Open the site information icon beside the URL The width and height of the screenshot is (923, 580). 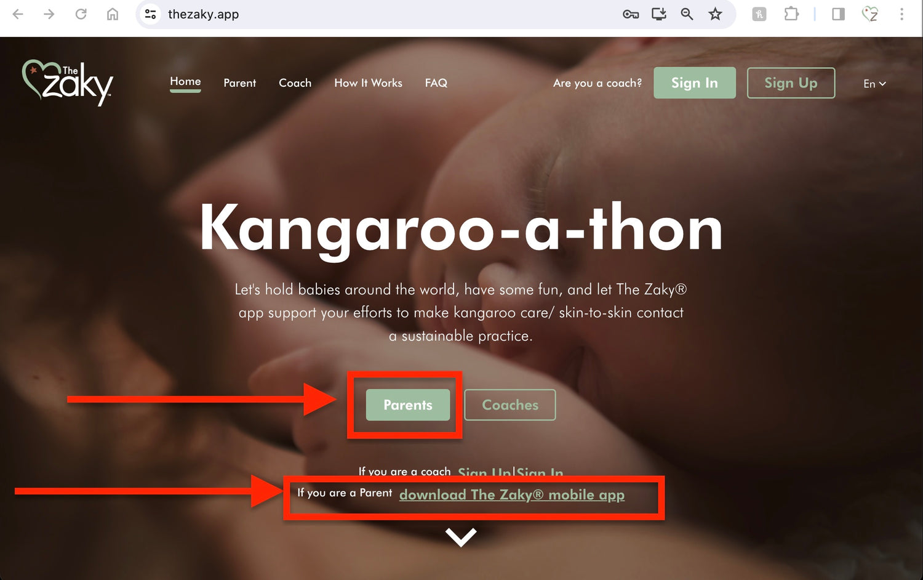[x=150, y=14]
